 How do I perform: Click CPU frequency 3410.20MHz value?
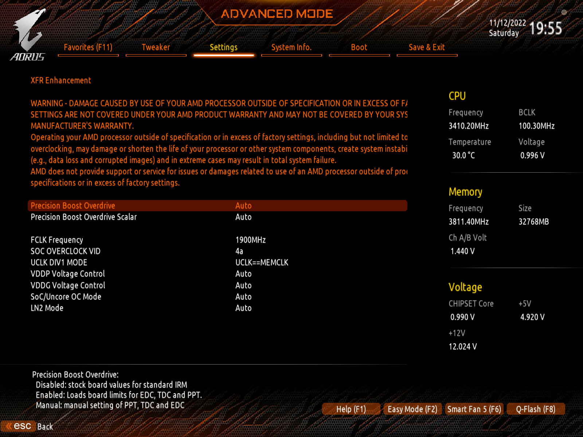[469, 126]
